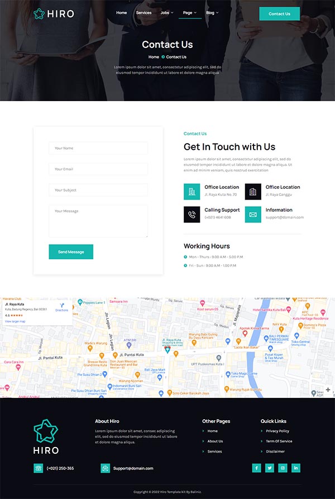
Task: Open the Twitter social icon
Action: click(270, 468)
